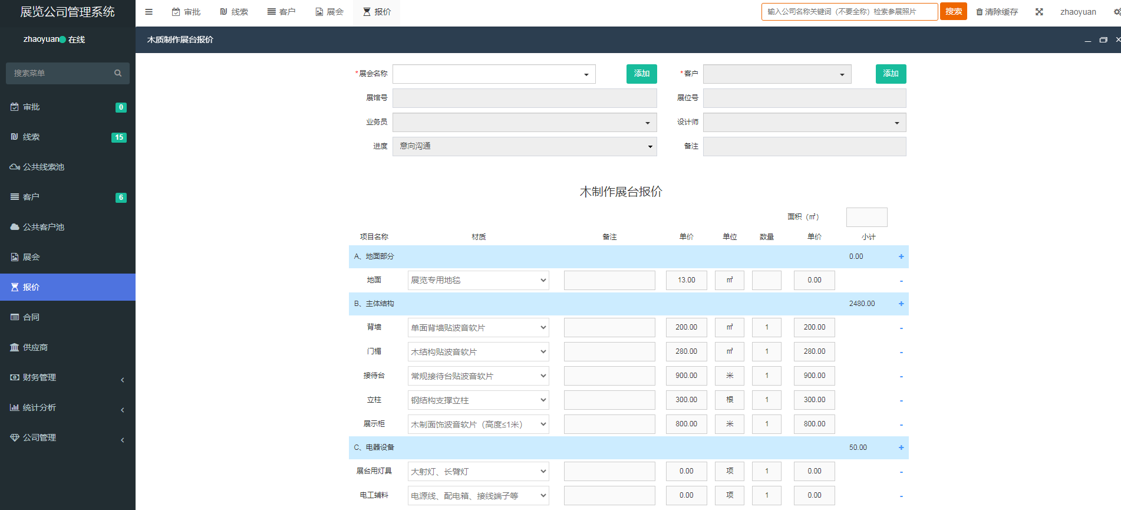Add a row to 电器设备 section
The width and height of the screenshot is (1121, 510).
click(x=901, y=448)
